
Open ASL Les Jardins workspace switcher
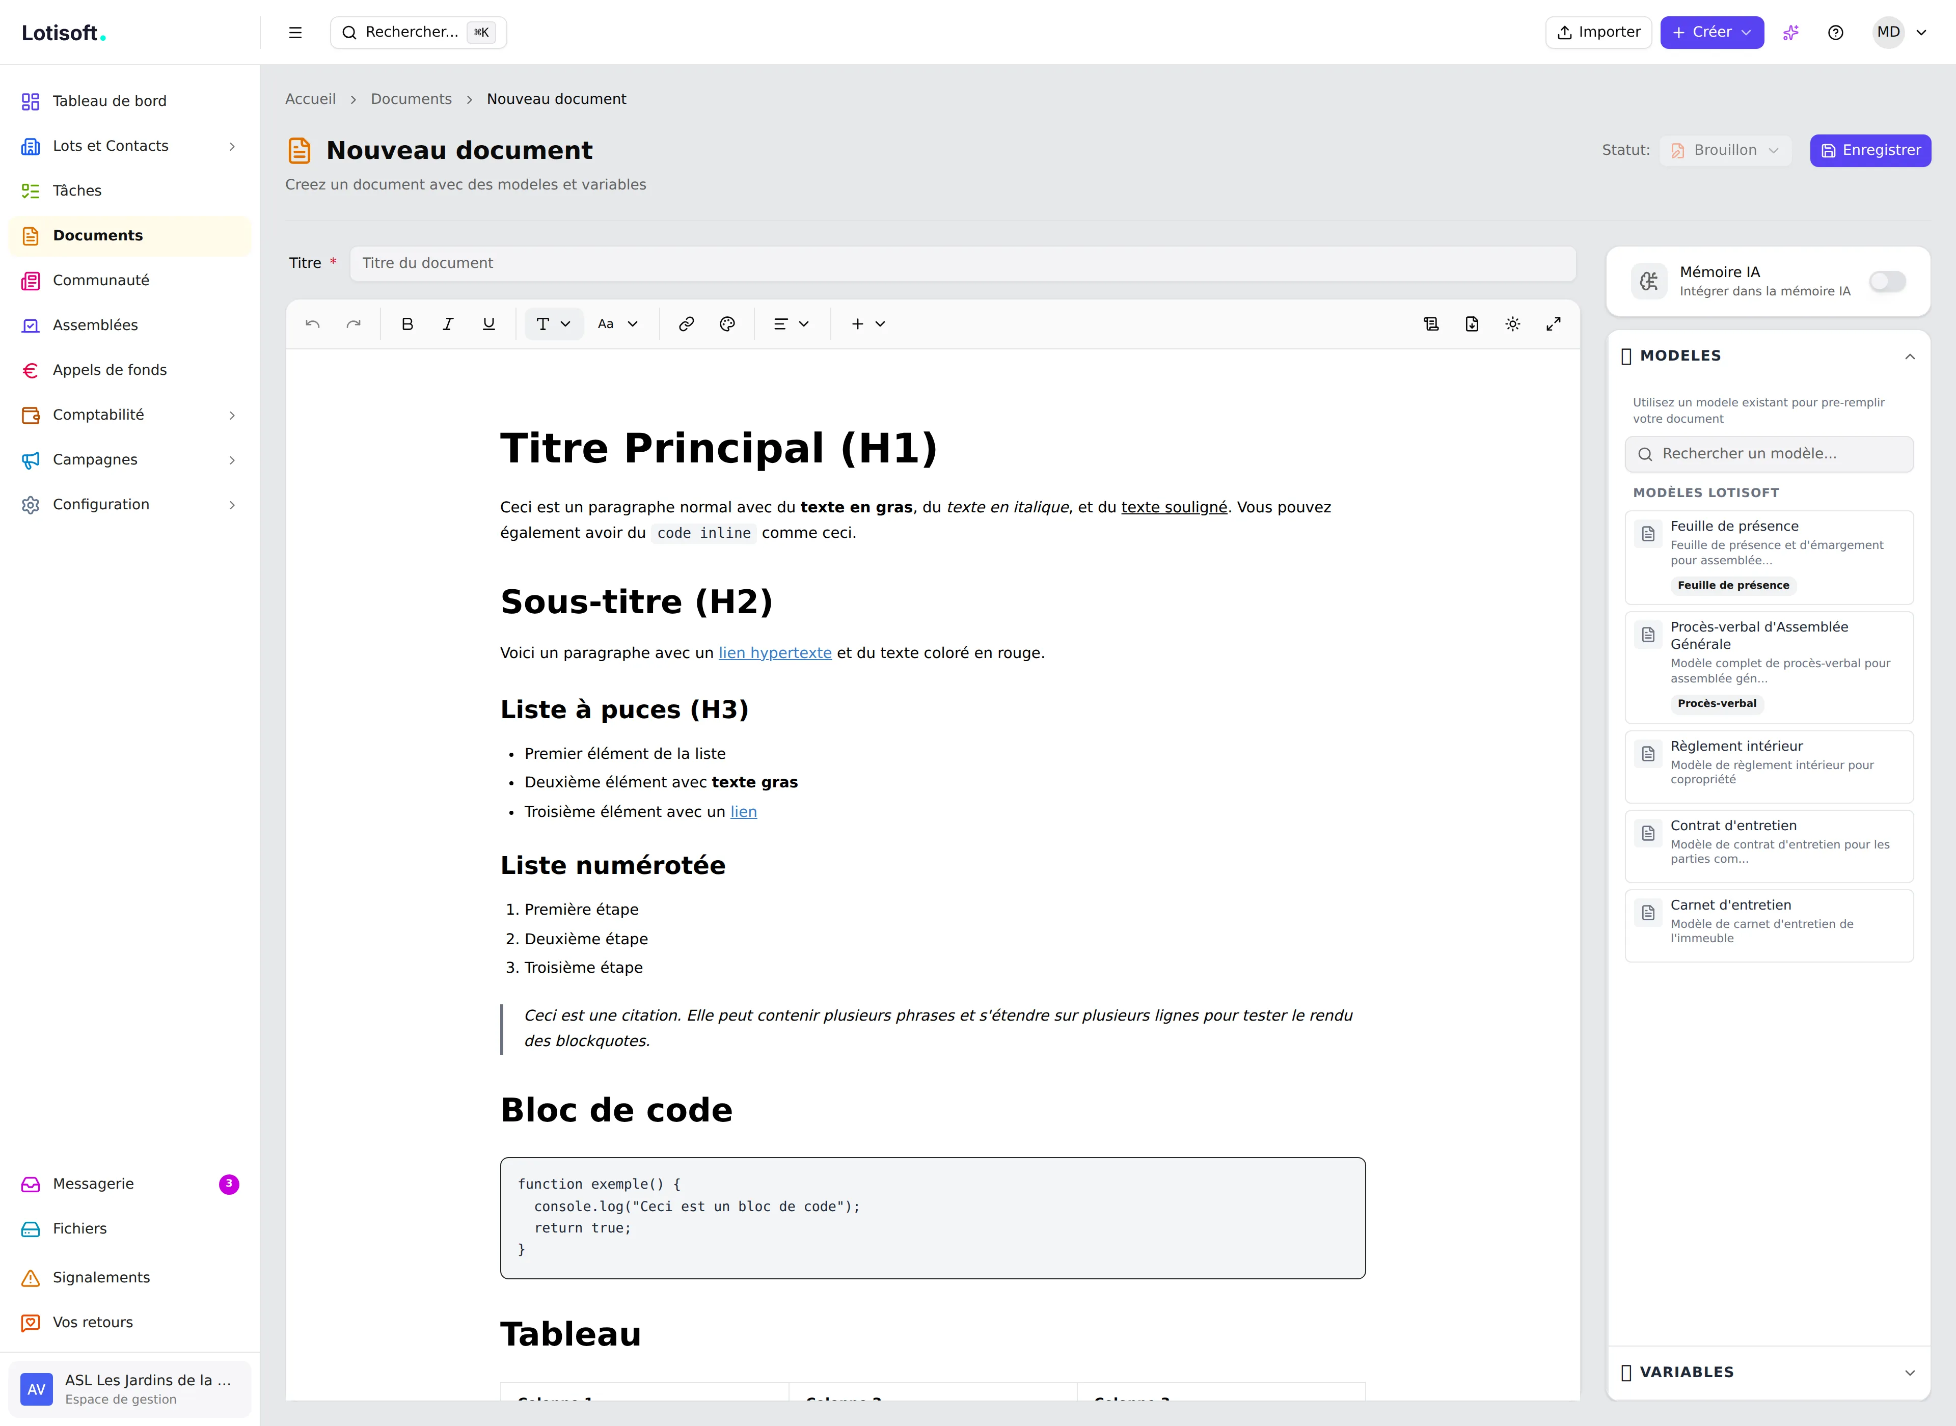(129, 1389)
